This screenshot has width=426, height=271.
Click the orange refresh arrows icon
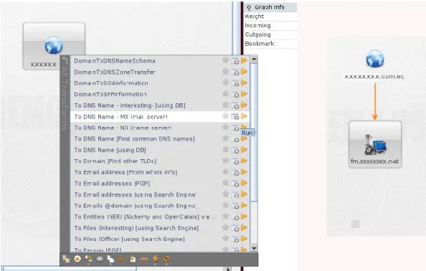point(166,259)
